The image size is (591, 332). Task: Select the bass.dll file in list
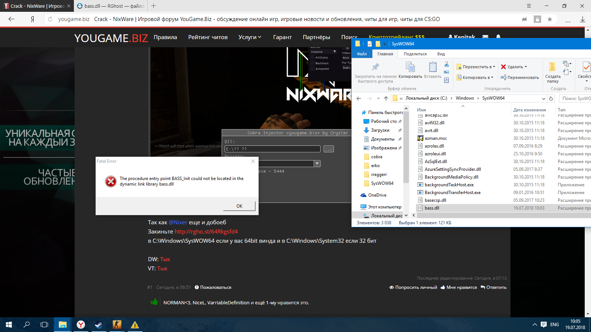[x=432, y=208]
